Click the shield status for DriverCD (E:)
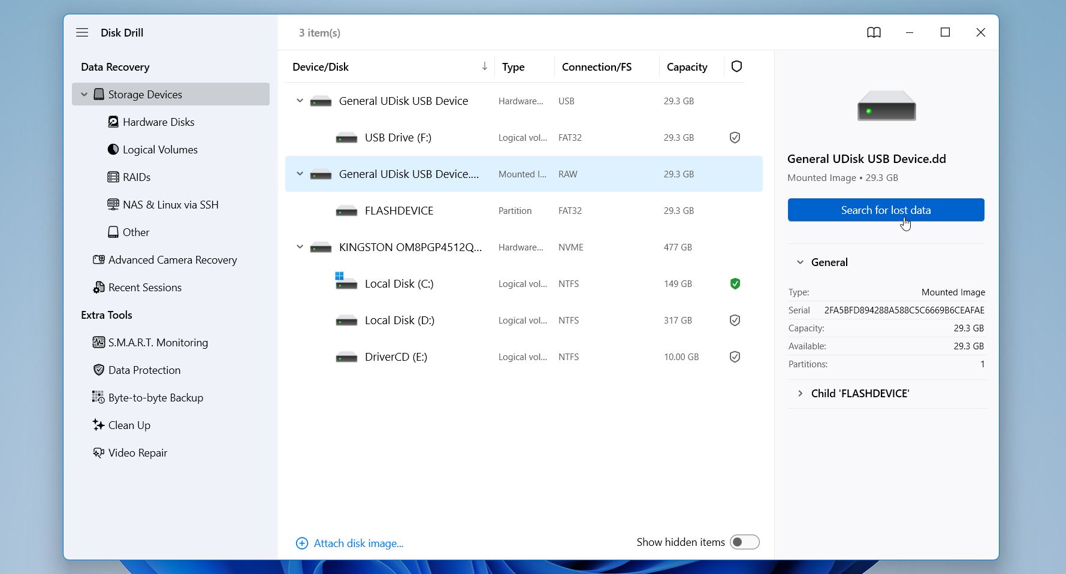This screenshot has height=574, width=1066. point(735,357)
